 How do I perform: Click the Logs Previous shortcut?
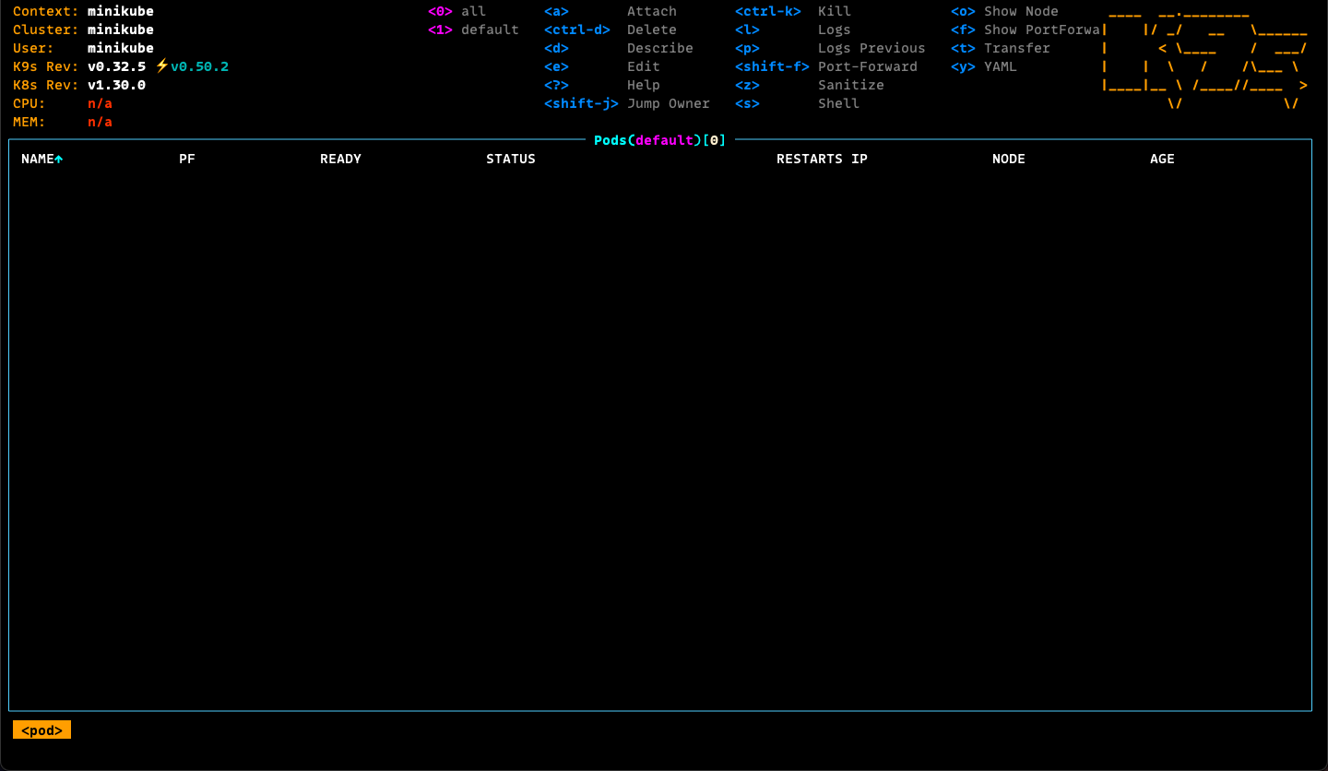point(871,48)
